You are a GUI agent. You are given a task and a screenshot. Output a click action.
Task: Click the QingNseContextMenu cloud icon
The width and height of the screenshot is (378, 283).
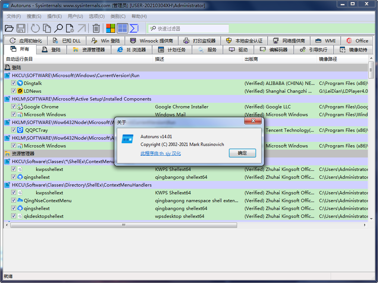pos(20,200)
